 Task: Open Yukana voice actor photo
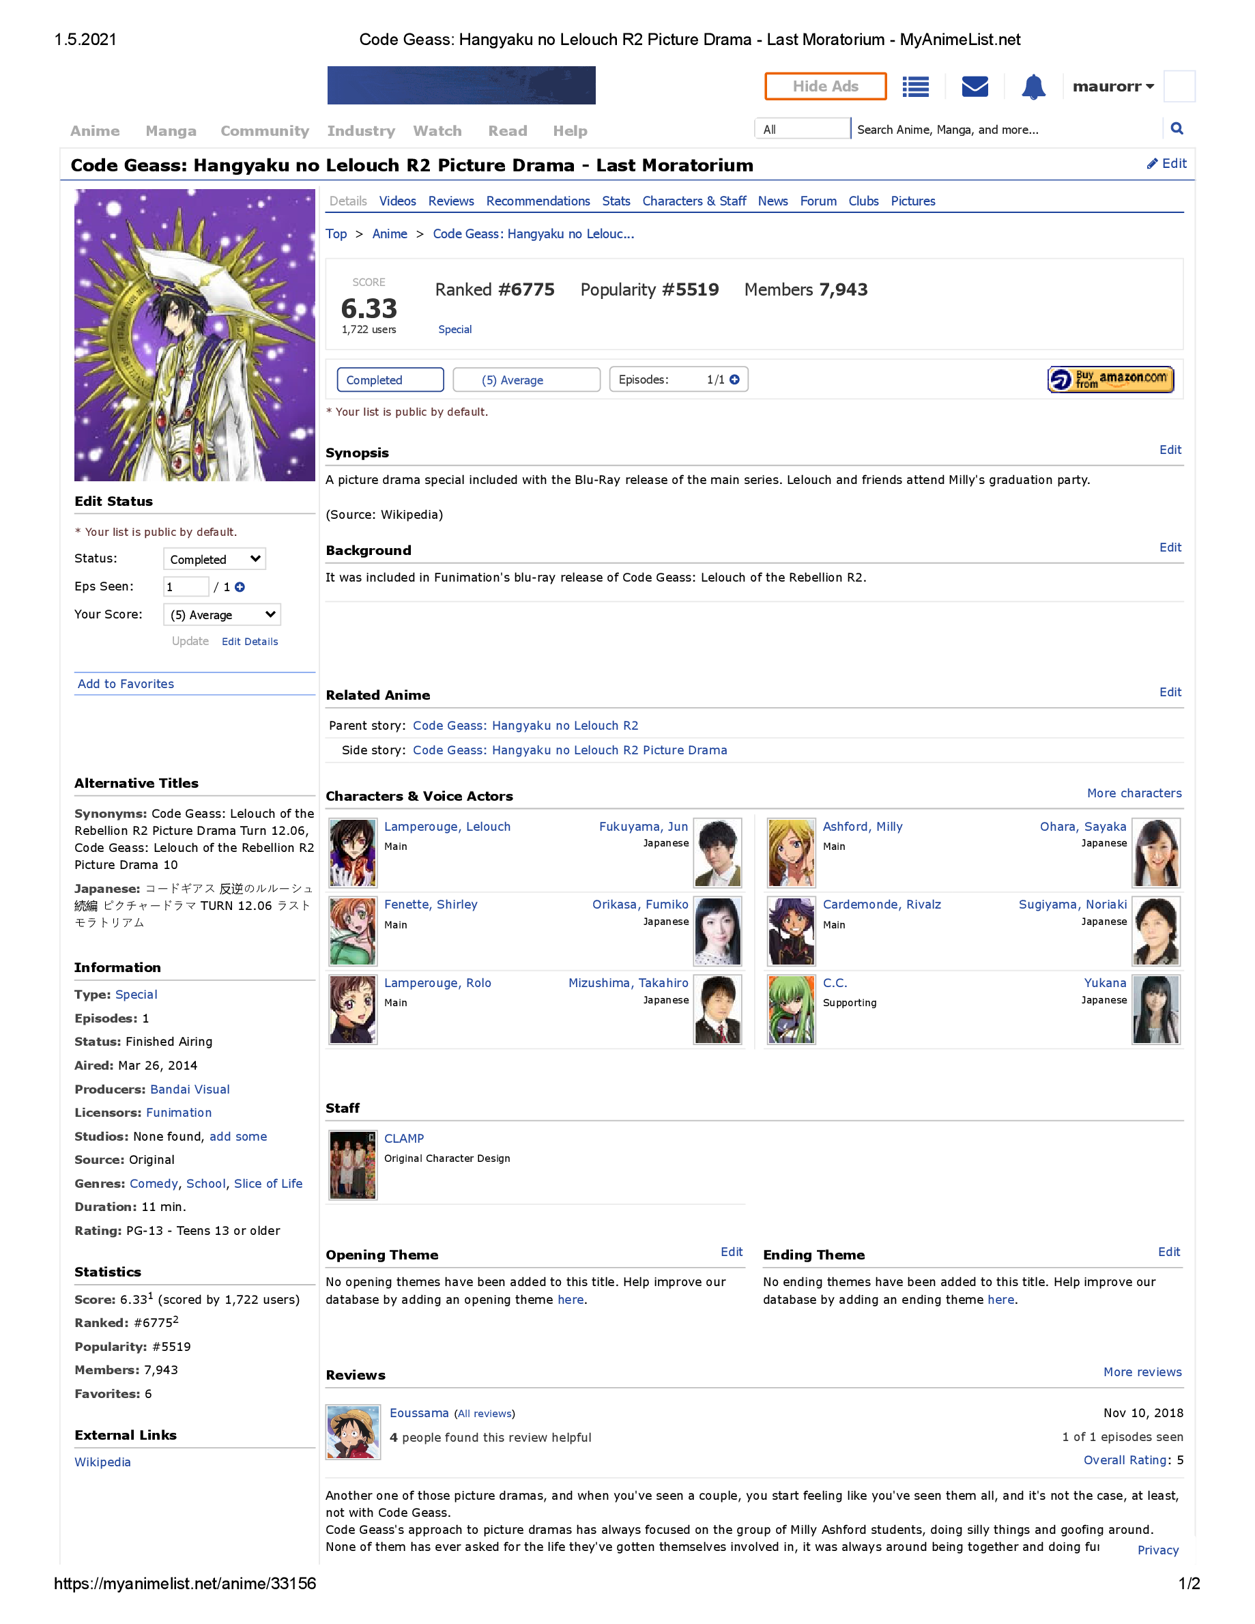click(x=1156, y=1010)
